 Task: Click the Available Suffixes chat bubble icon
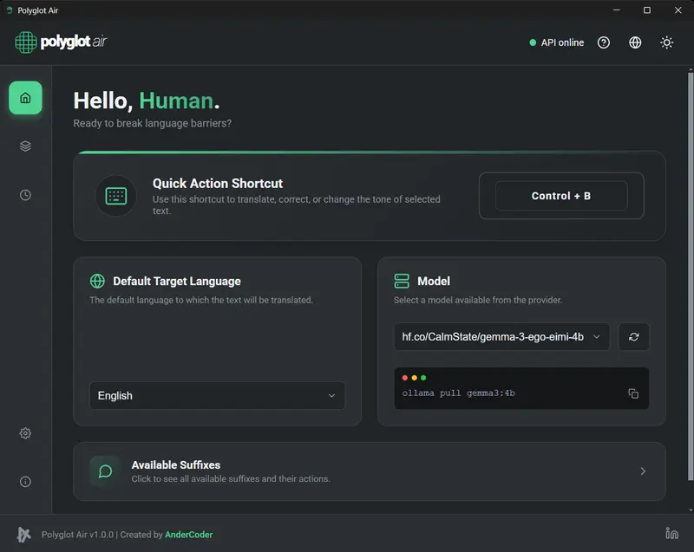click(106, 471)
